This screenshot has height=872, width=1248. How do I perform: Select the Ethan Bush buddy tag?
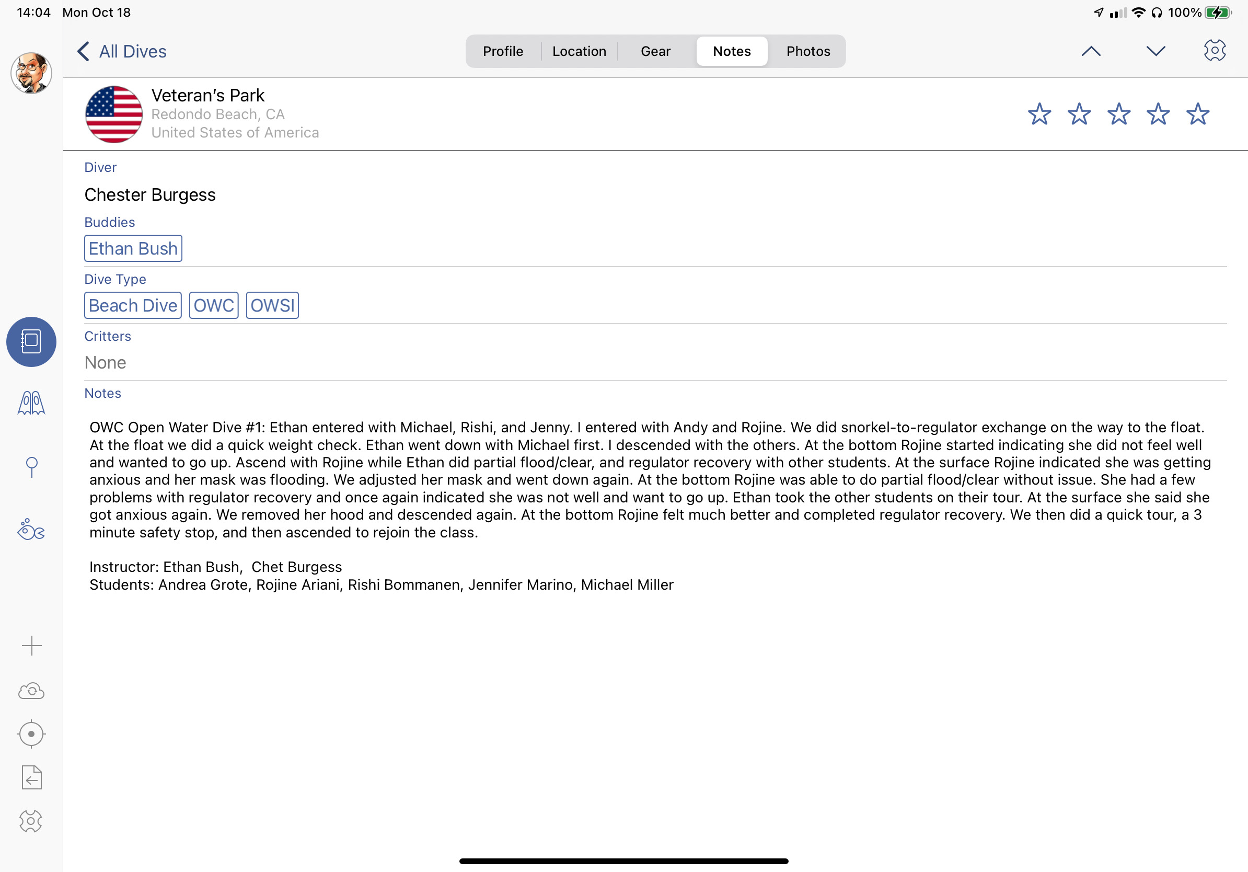point(133,248)
